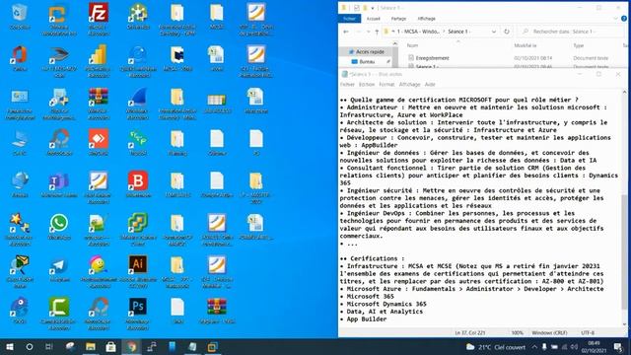Open Notepad's Fichier menu
The width and height of the screenshot is (631, 355).
[x=347, y=84]
